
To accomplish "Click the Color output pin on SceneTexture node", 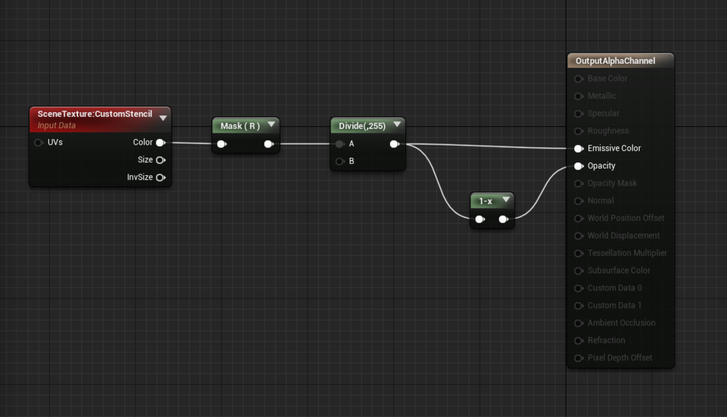I will coord(161,143).
